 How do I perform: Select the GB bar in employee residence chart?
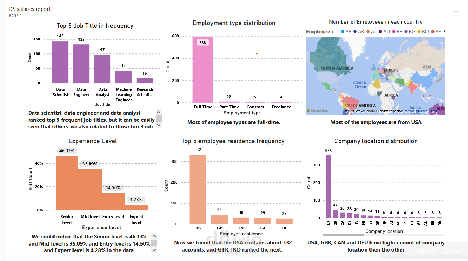pos(220,219)
